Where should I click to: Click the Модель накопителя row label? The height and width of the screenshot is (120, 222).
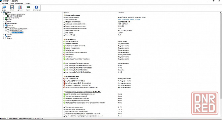coord(73,22)
